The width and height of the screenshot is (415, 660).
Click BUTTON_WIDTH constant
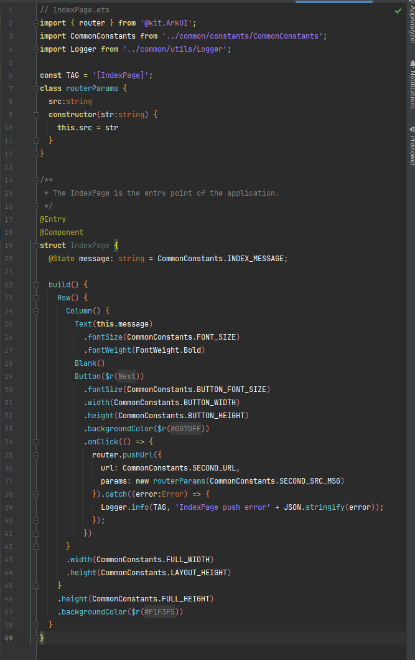pos(210,403)
